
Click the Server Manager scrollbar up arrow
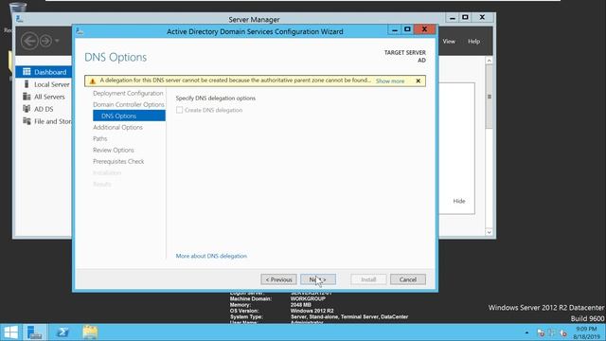click(x=489, y=61)
